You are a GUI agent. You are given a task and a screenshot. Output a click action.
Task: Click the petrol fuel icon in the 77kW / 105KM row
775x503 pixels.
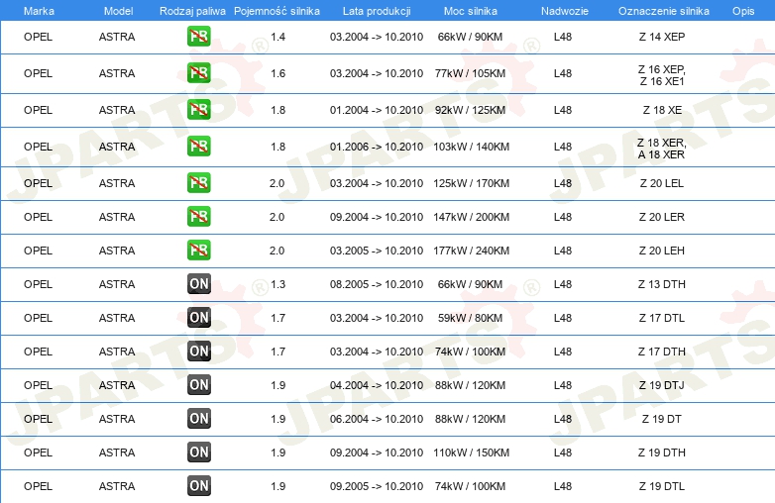pos(198,73)
